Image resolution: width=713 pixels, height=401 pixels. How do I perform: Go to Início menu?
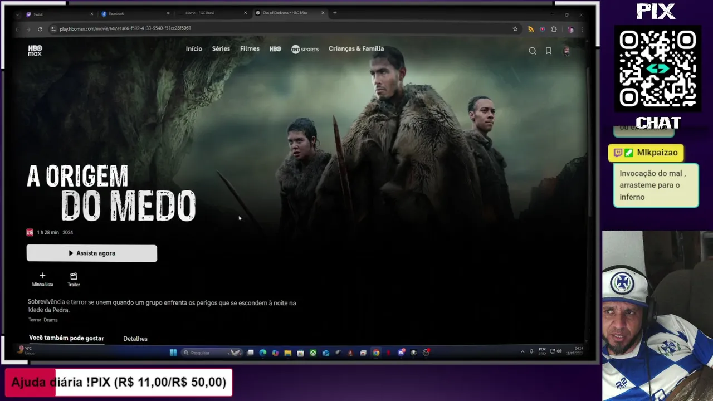[194, 49]
